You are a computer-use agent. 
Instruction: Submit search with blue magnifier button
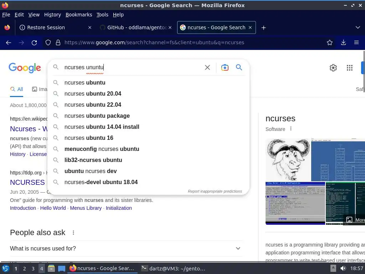[239, 67]
